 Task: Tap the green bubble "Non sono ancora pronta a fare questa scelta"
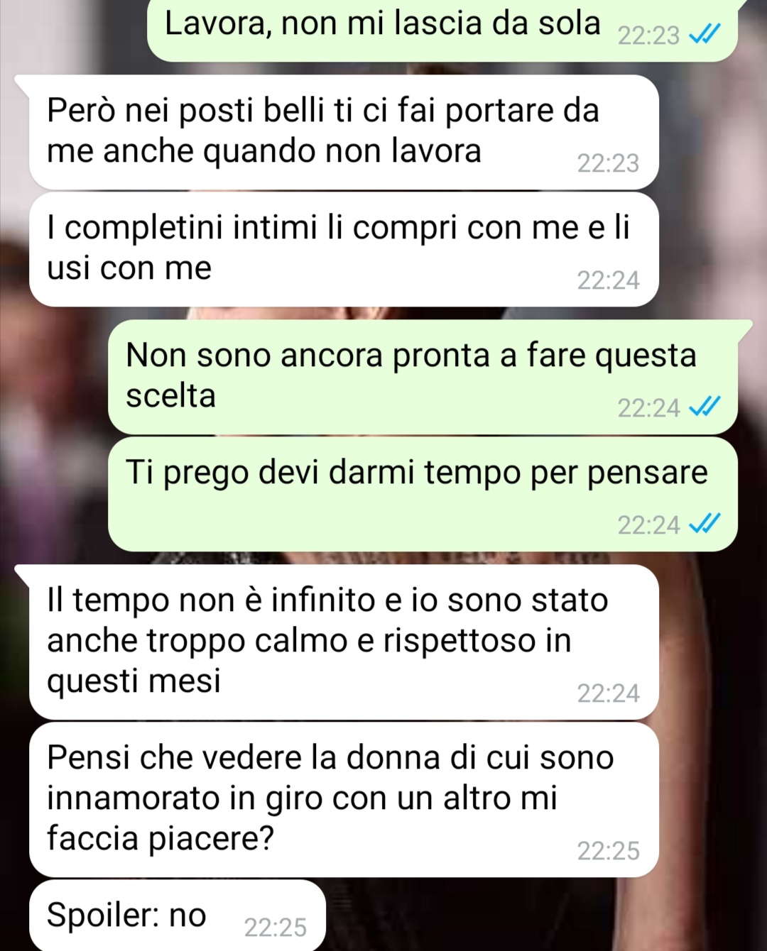[x=423, y=377]
